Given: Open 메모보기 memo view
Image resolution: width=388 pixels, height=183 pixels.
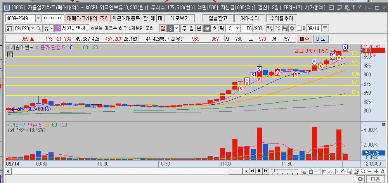Looking at the screenshot, I should tap(180, 18).
